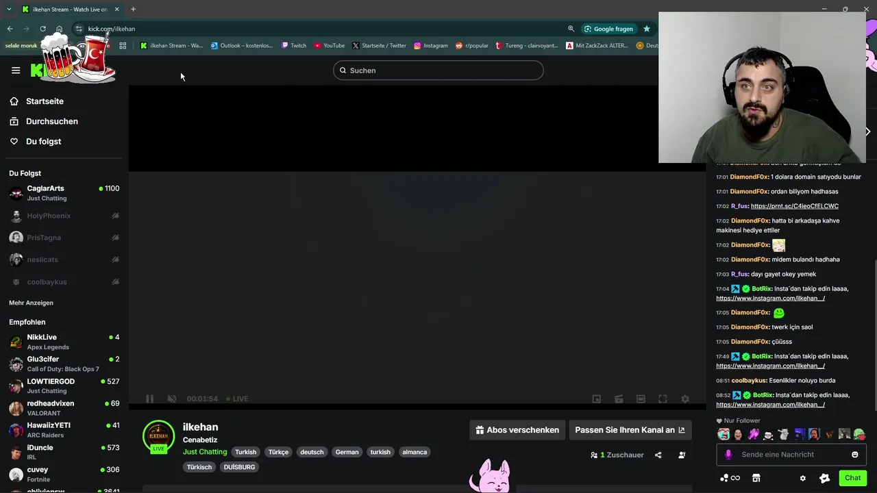Bookmark this page with the star icon
Viewport: 877px width, 493px height.
646,29
